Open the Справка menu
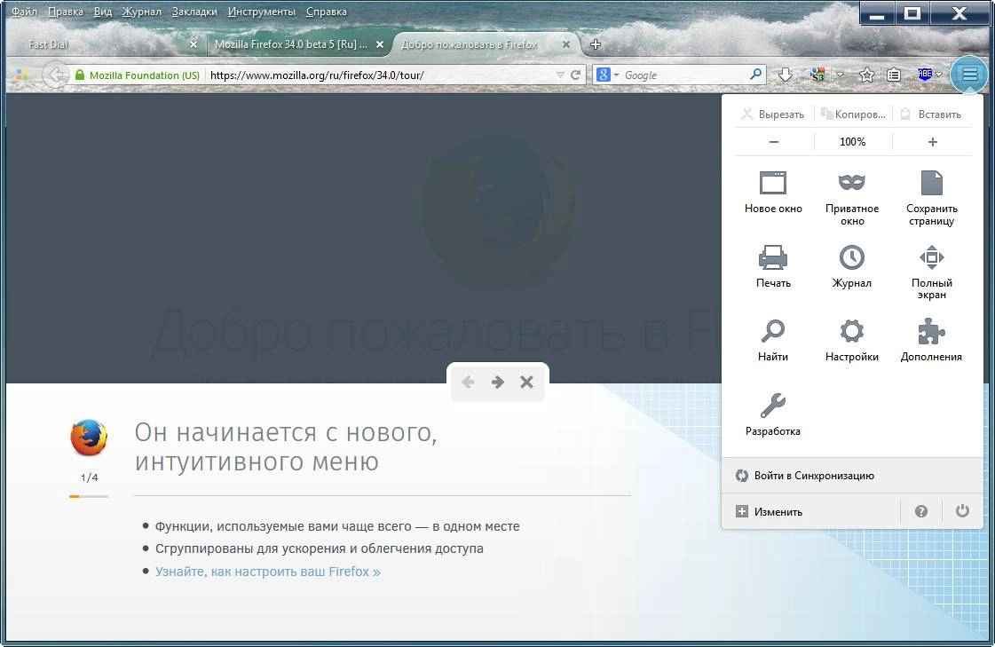995x647 pixels. click(x=326, y=12)
